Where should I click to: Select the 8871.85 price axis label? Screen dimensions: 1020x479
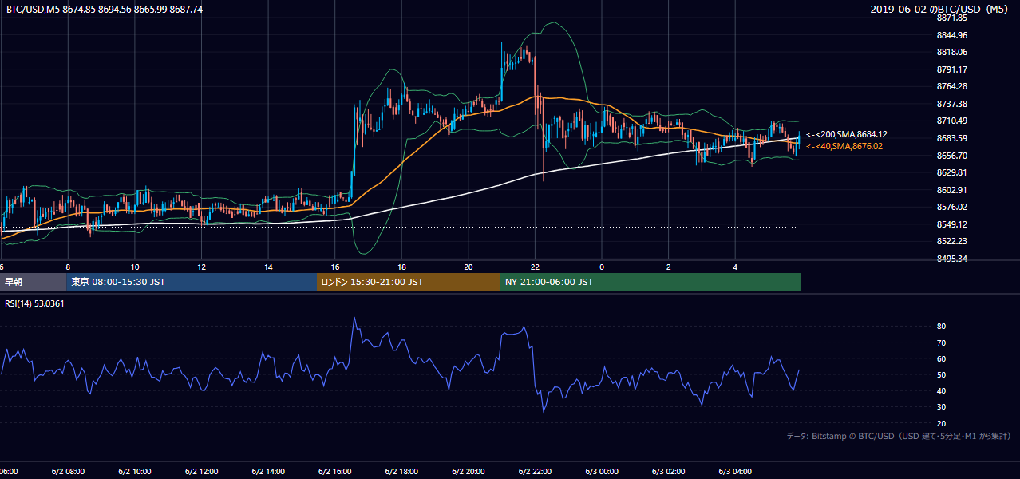point(953,18)
